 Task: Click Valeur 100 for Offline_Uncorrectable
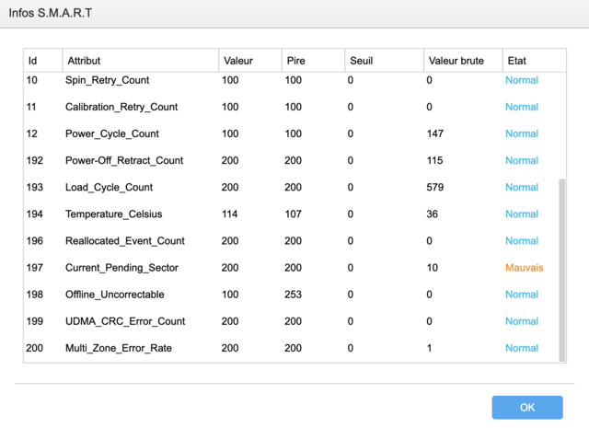(230, 295)
